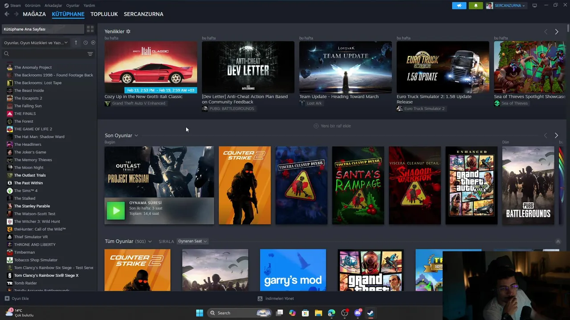Viewport: 570px width, 320px height.
Task: Open the Windows Start menu
Action: pyautogui.click(x=199, y=313)
